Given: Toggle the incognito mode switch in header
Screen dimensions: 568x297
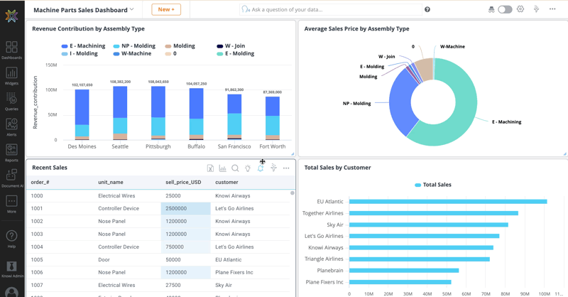Looking at the screenshot, I should pyautogui.click(x=505, y=9).
